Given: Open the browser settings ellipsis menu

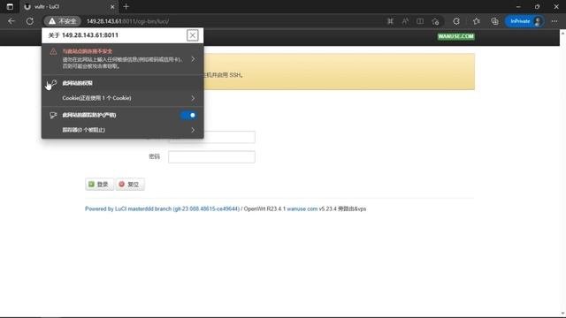Looking at the screenshot, I should [x=555, y=21].
